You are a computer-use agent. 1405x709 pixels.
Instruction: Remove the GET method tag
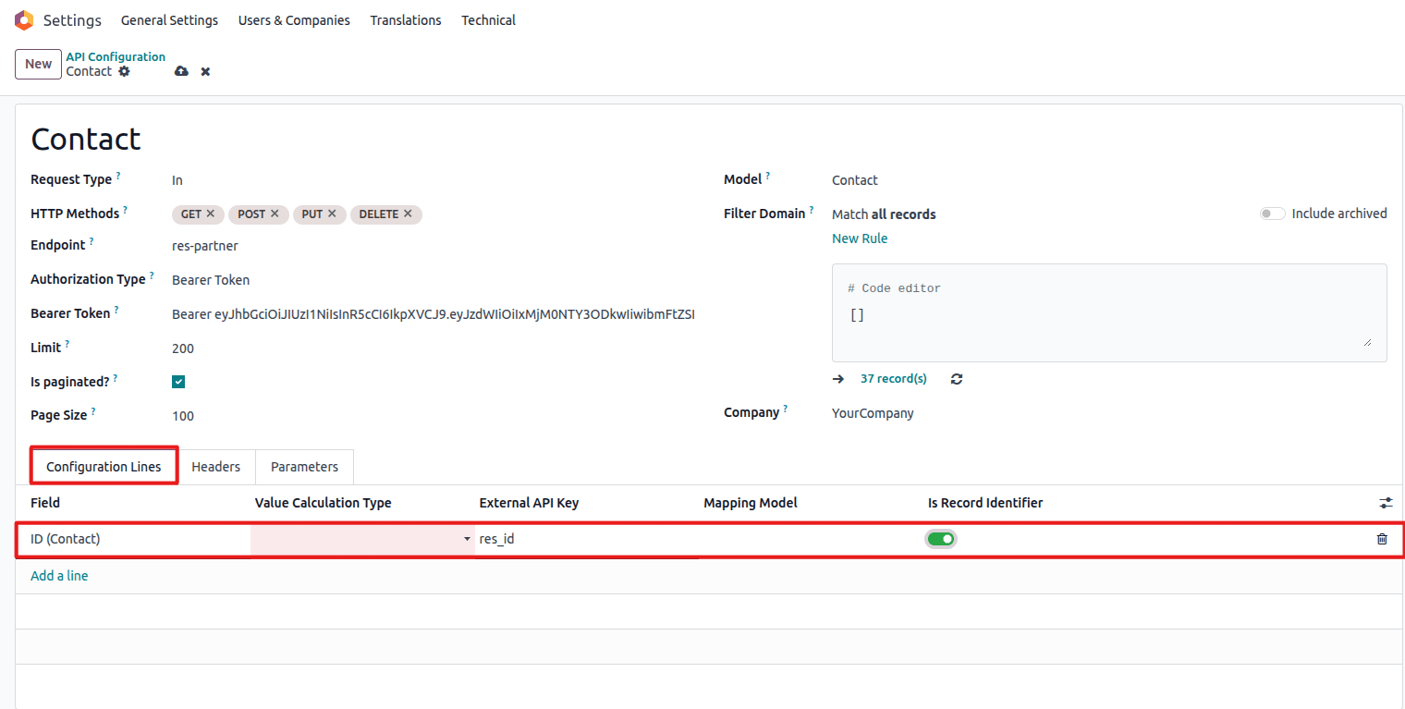211,214
